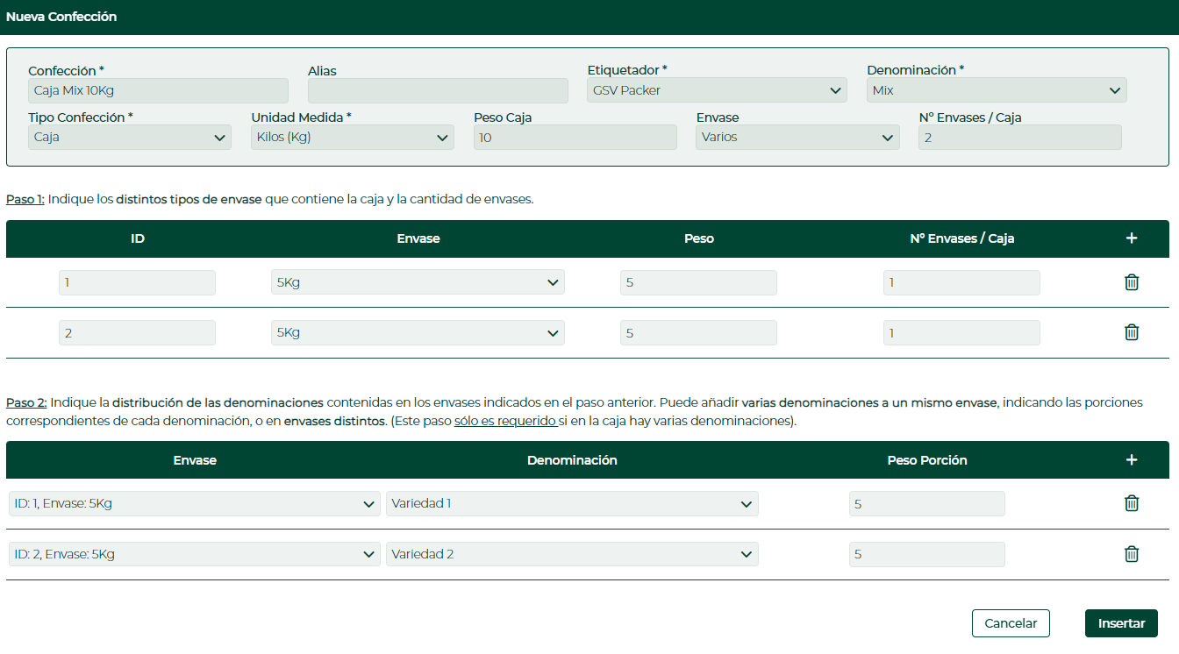Screen dimensions: 1179x654
Task: Add a new denominación row in Paso 2
Action: click(x=1132, y=460)
